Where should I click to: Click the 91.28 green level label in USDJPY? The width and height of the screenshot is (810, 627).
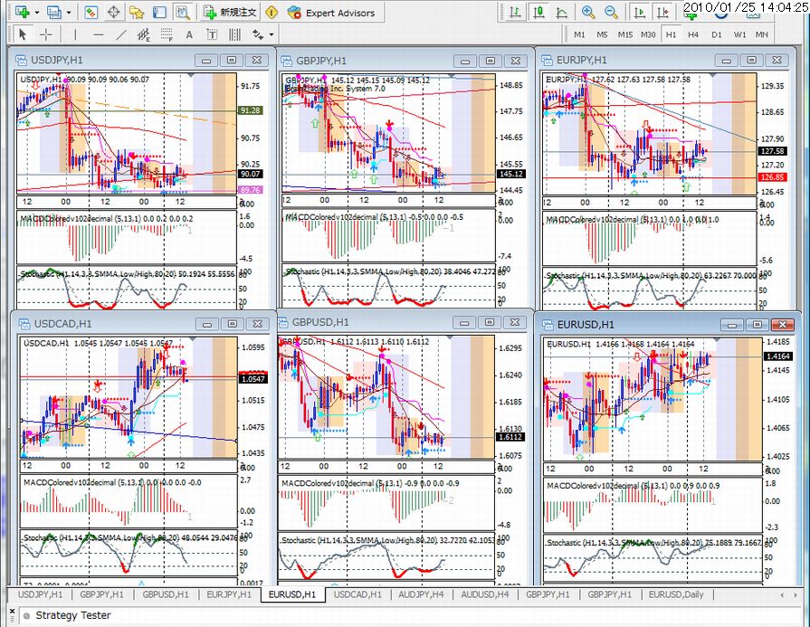pos(251,110)
